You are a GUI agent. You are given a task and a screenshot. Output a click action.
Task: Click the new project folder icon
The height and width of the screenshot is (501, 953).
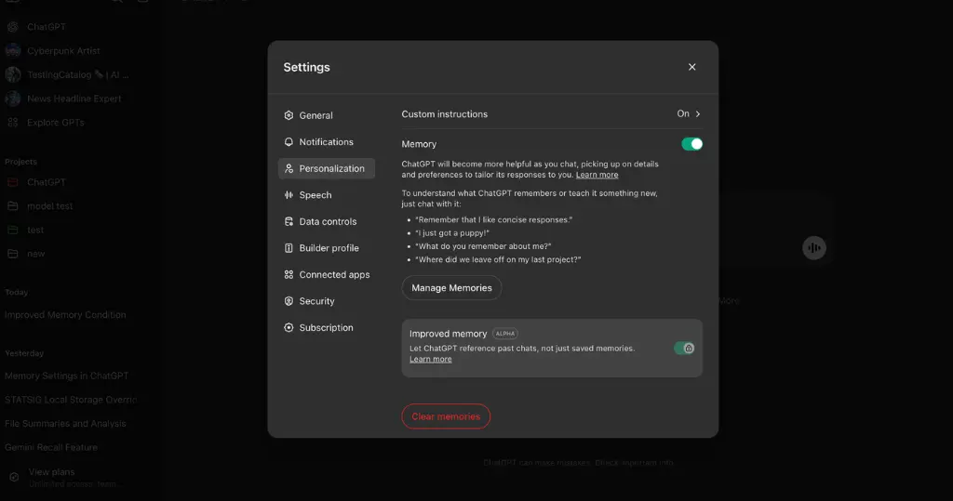[x=13, y=253]
